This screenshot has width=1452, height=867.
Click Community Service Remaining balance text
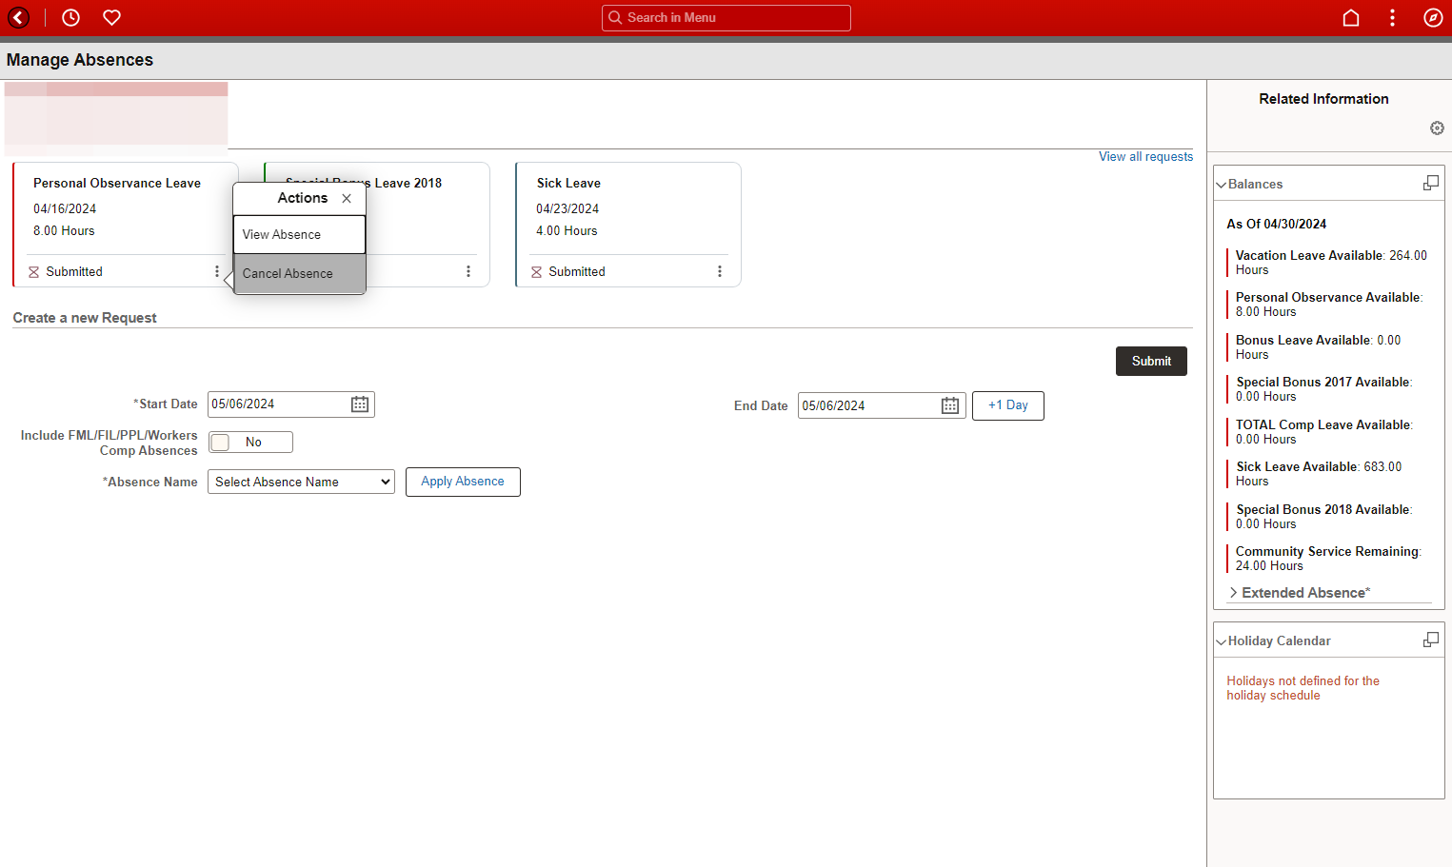(1328, 559)
